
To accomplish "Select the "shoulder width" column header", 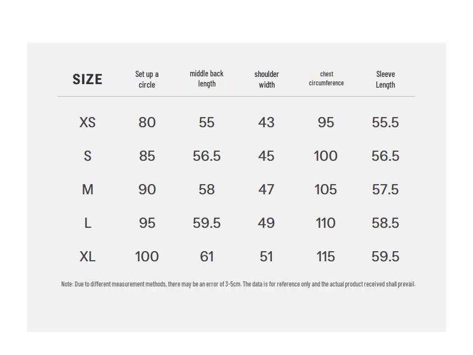I will pos(266,79).
